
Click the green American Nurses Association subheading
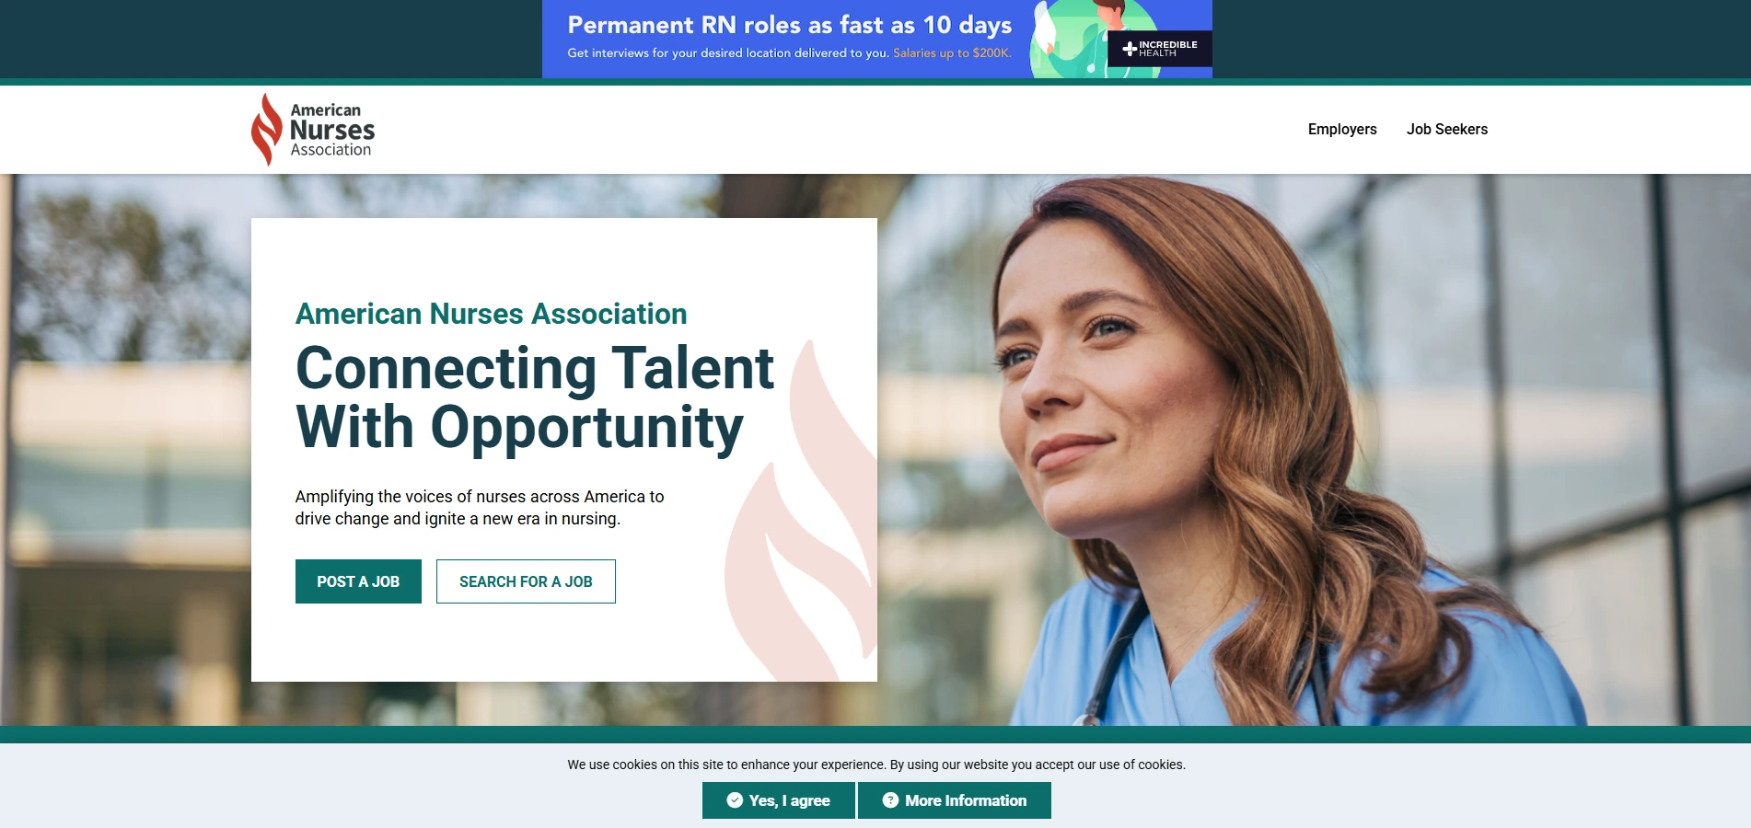pyautogui.click(x=491, y=314)
